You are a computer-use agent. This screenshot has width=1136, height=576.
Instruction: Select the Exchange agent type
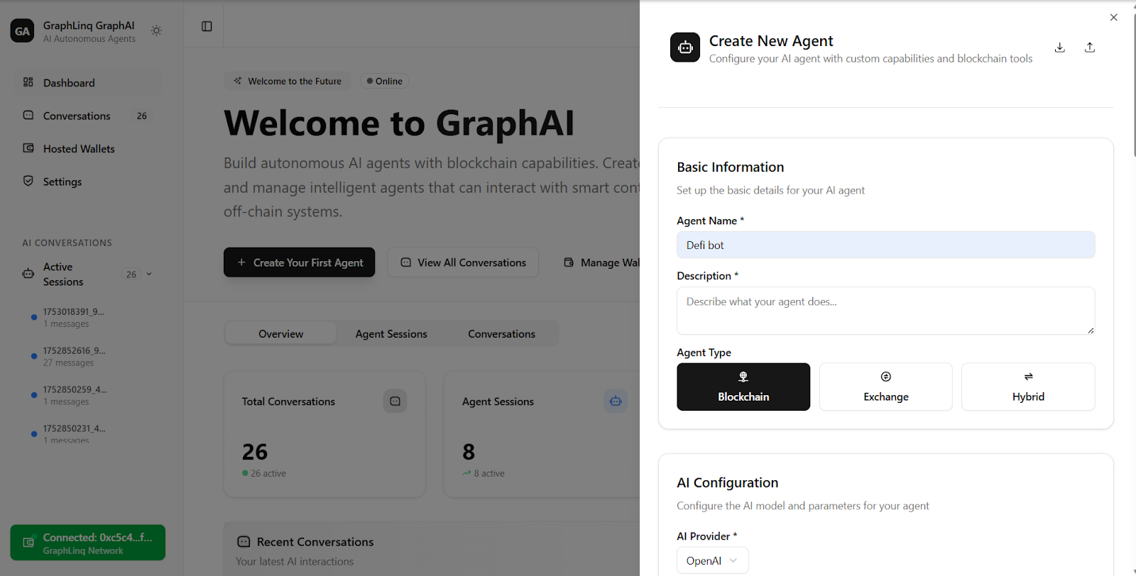885,387
